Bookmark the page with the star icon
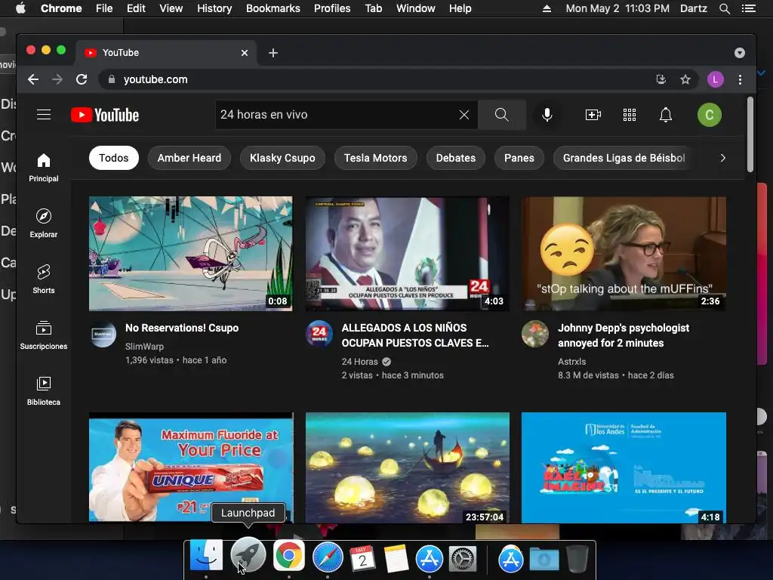The image size is (773, 580). click(x=685, y=79)
